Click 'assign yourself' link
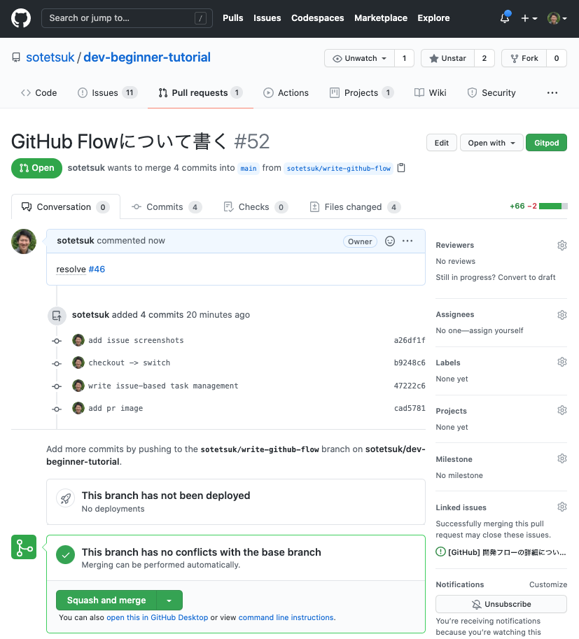579x639 pixels. click(496, 330)
